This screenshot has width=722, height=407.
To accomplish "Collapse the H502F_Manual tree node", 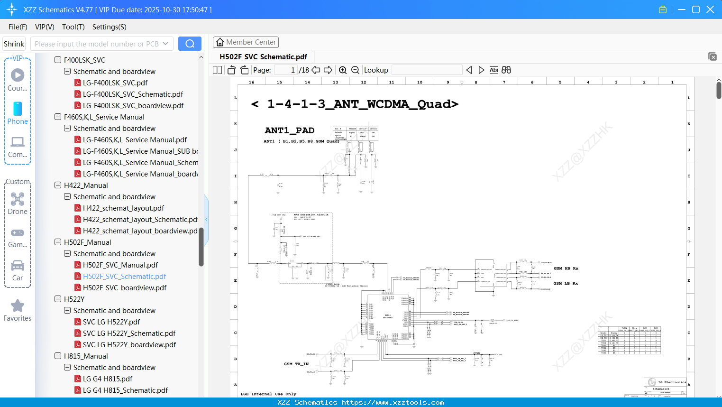I will tap(57, 242).
